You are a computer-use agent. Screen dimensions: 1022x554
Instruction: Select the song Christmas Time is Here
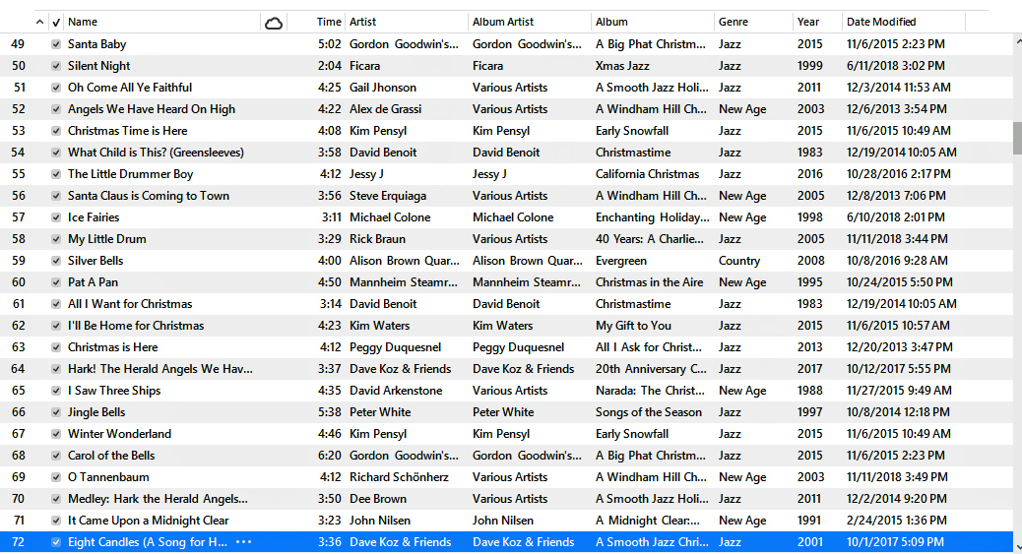(x=127, y=131)
